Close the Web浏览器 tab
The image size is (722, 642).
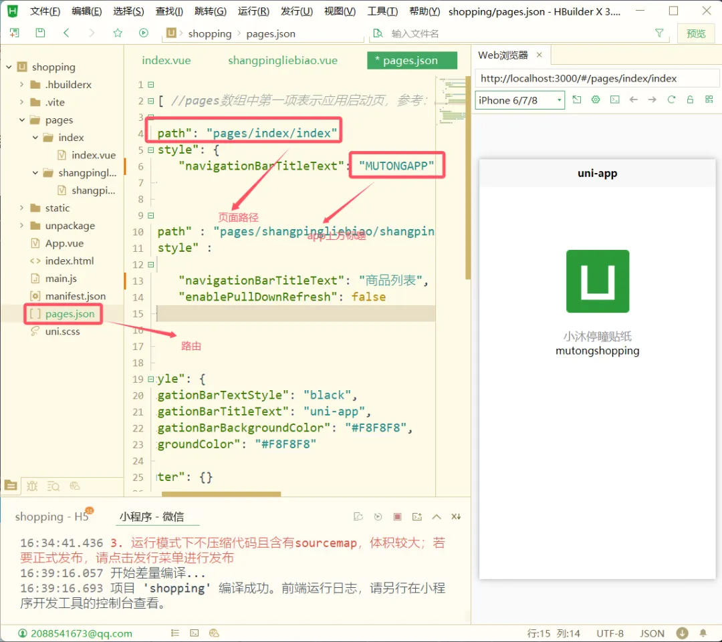tap(539, 55)
